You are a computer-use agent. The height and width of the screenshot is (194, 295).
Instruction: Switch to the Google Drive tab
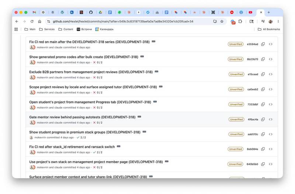[x=100, y=13]
